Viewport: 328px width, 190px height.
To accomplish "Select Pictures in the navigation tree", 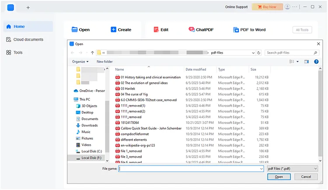I will pyautogui.click(x=84, y=138).
